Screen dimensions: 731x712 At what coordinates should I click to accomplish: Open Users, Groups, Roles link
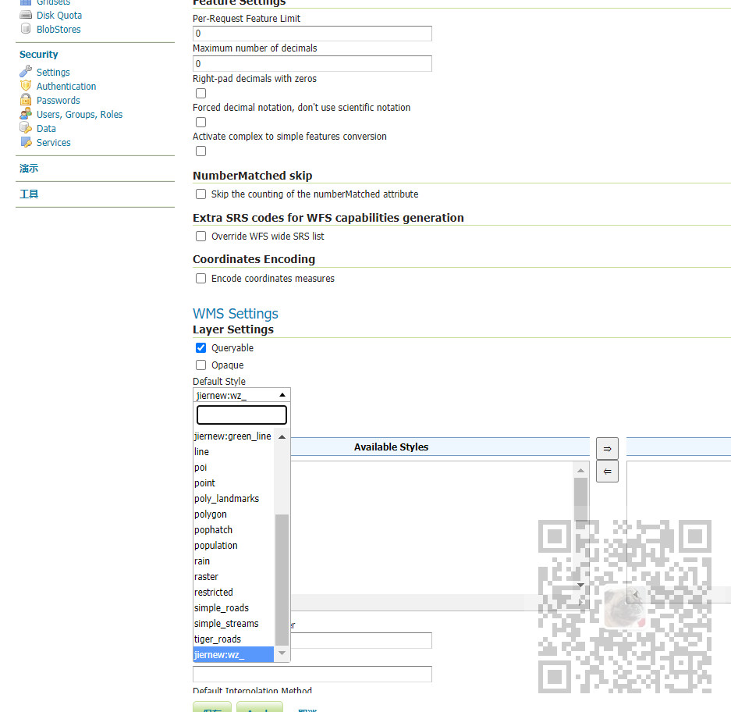(80, 114)
